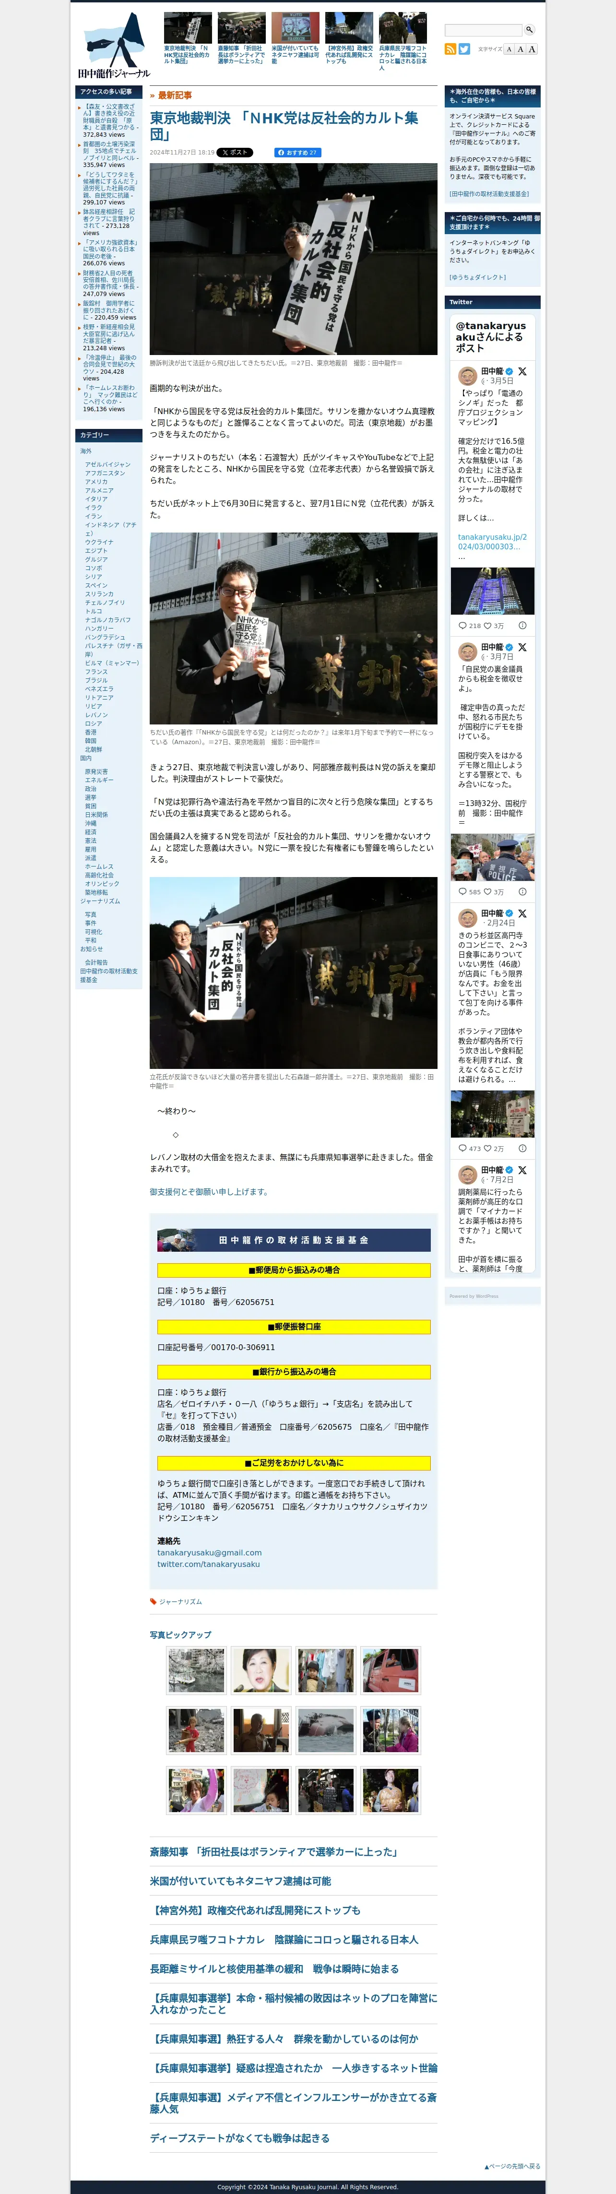Open tweet image showing POLICE officers
616x2194 pixels.
point(492,857)
